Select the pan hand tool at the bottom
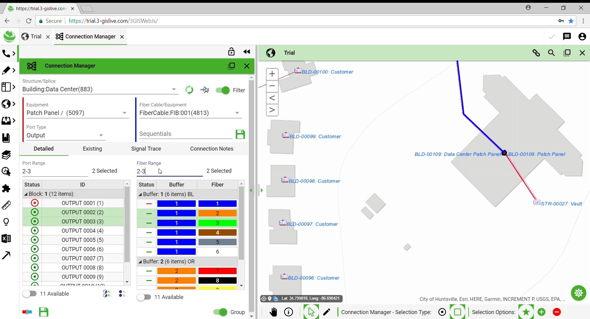 tap(273, 312)
